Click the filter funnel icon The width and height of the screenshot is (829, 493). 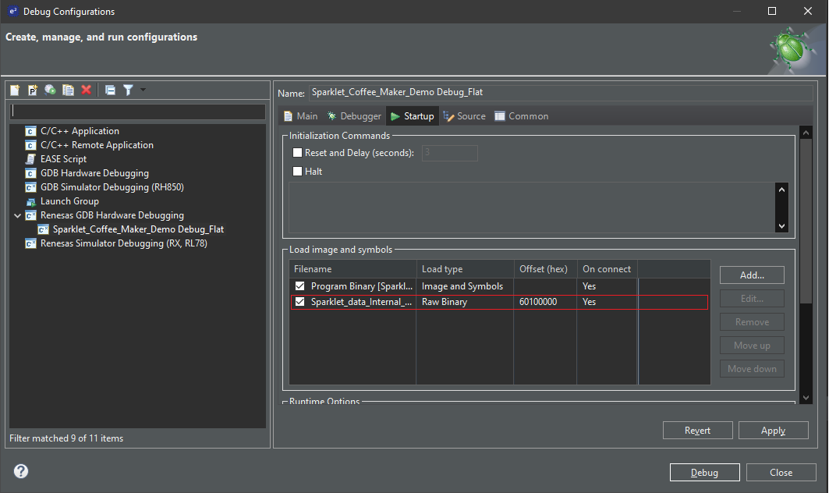tap(128, 90)
